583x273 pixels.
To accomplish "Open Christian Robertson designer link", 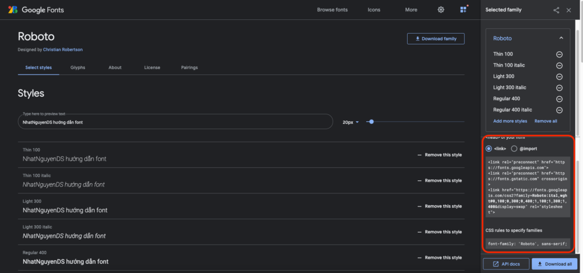I will tap(63, 49).
